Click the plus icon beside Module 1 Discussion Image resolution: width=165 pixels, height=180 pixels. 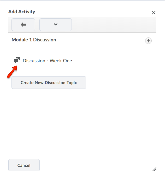tap(148, 41)
